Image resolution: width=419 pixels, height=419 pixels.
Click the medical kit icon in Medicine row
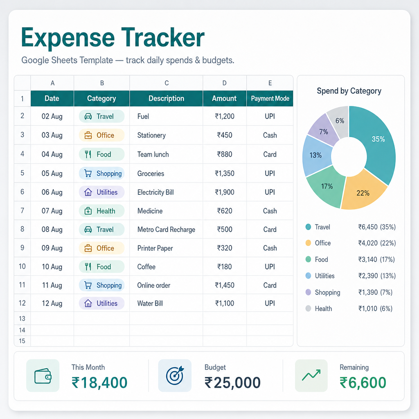click(x=88, y=211)
